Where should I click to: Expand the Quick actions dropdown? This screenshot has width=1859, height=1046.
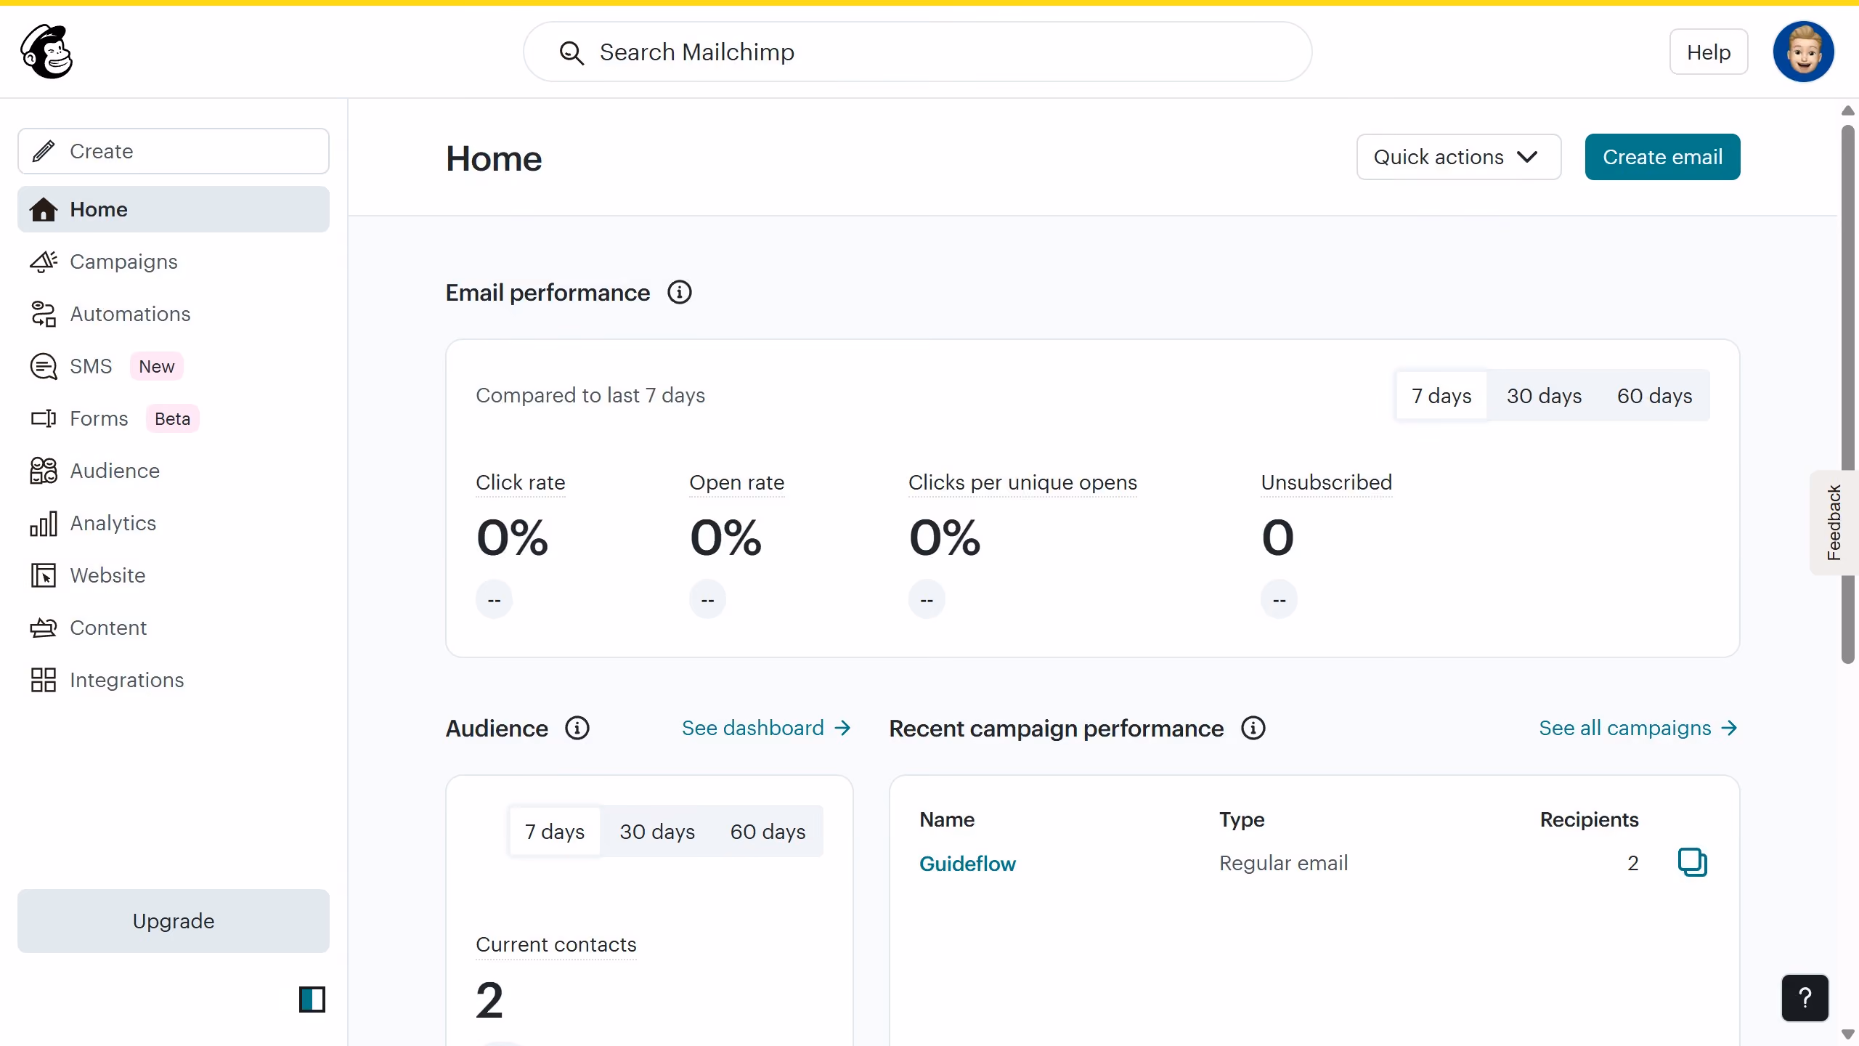(x=1458, y=157)
